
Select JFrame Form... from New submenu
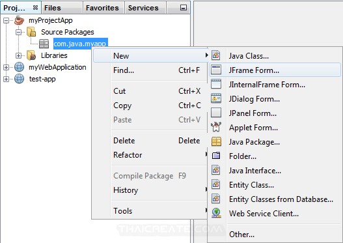tap(275, 70)
